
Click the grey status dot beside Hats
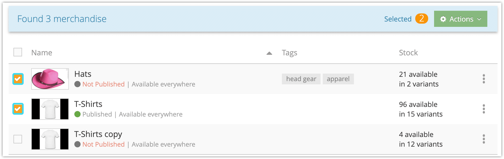pos(77,84)
